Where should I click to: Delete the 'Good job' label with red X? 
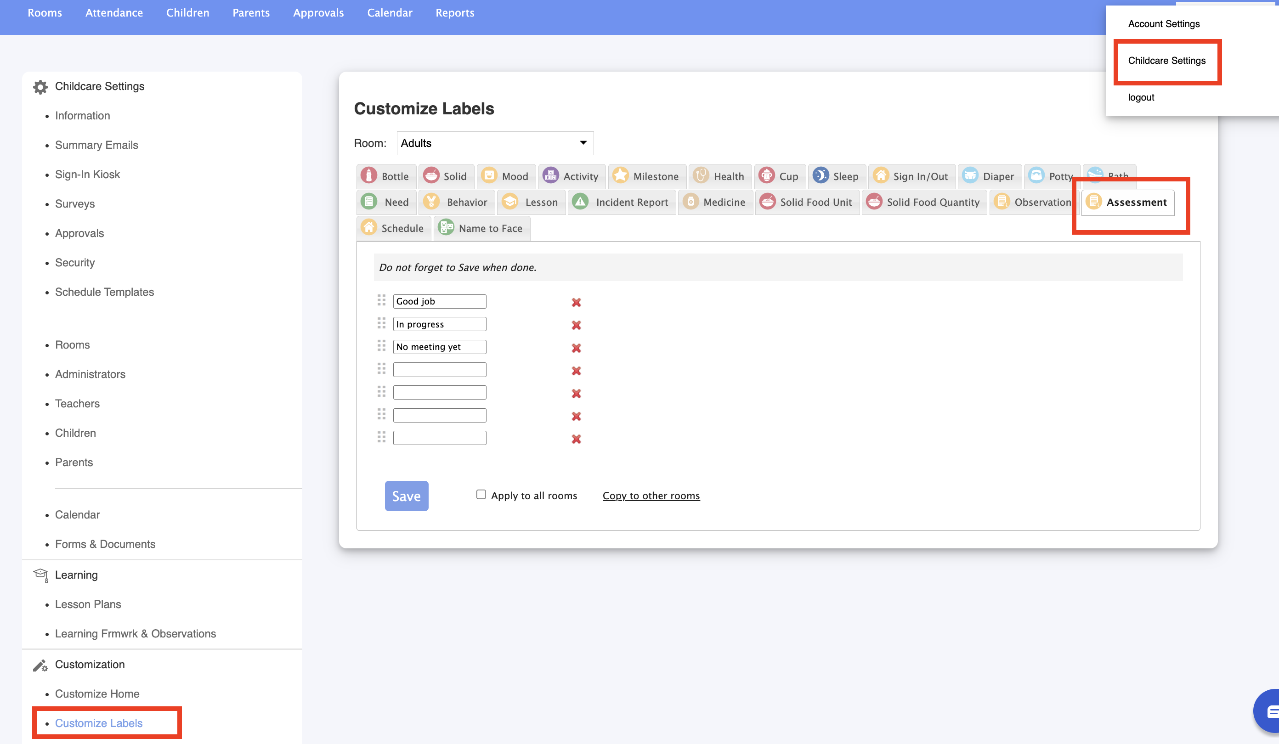pyautogui.click(x=576, y=303)
